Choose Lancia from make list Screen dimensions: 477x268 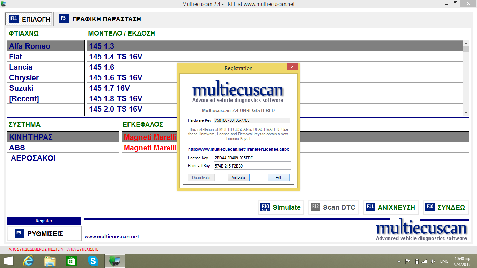(x=46, y=67)
